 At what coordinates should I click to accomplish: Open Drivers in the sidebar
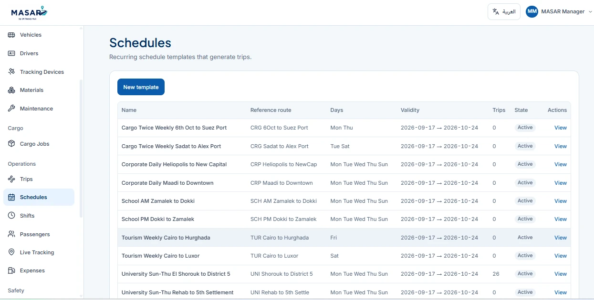click(39, 53)
